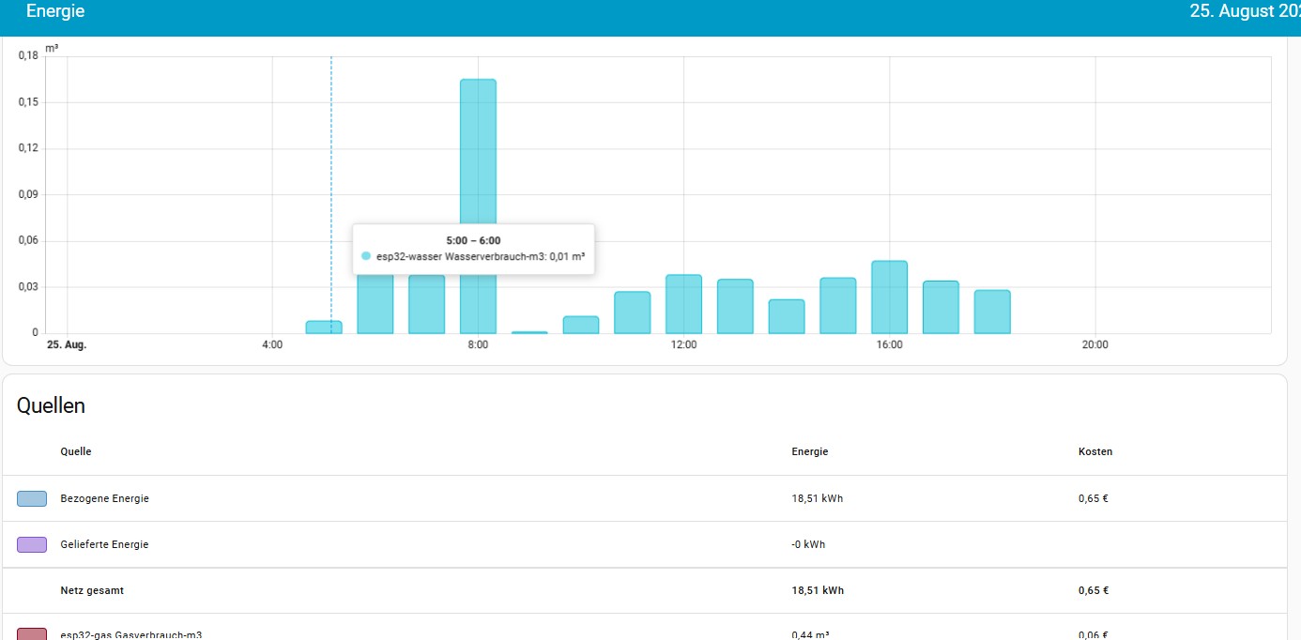Select the Gelieferte Energie source row label
Image resolution: width=1301 pixels, height=640 pixels.
pyautogui.click(x=104, y=544)
